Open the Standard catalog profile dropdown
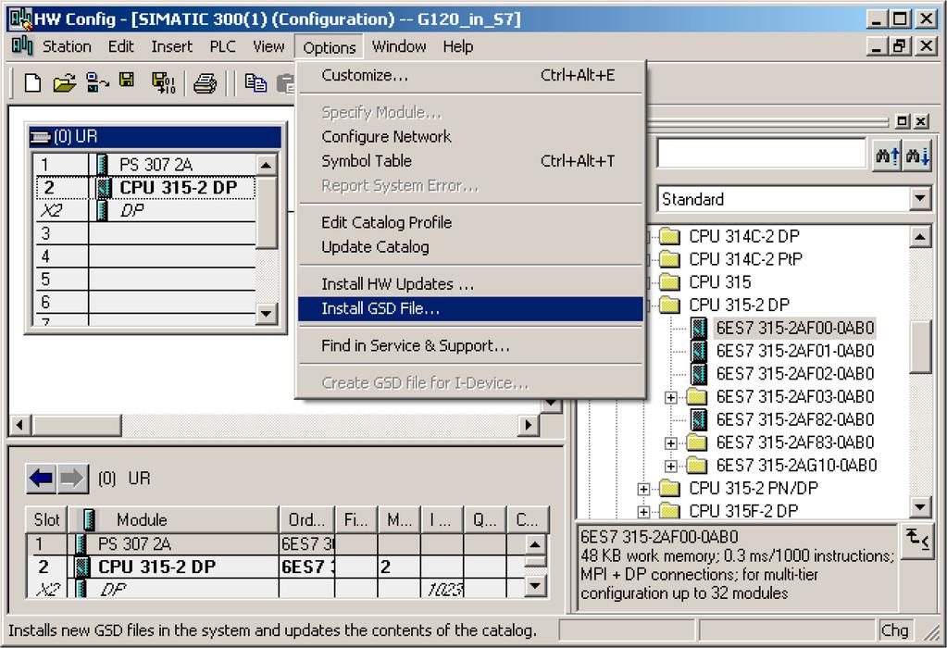Screen dimensions: 947x648 tap(919, 199)
